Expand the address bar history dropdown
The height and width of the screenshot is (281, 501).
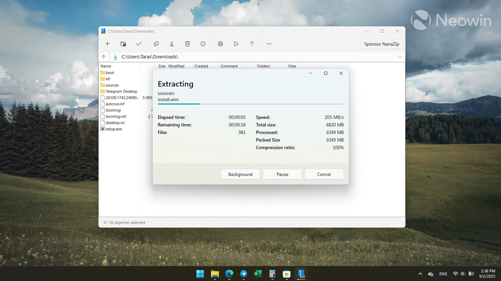coord(399,57)
